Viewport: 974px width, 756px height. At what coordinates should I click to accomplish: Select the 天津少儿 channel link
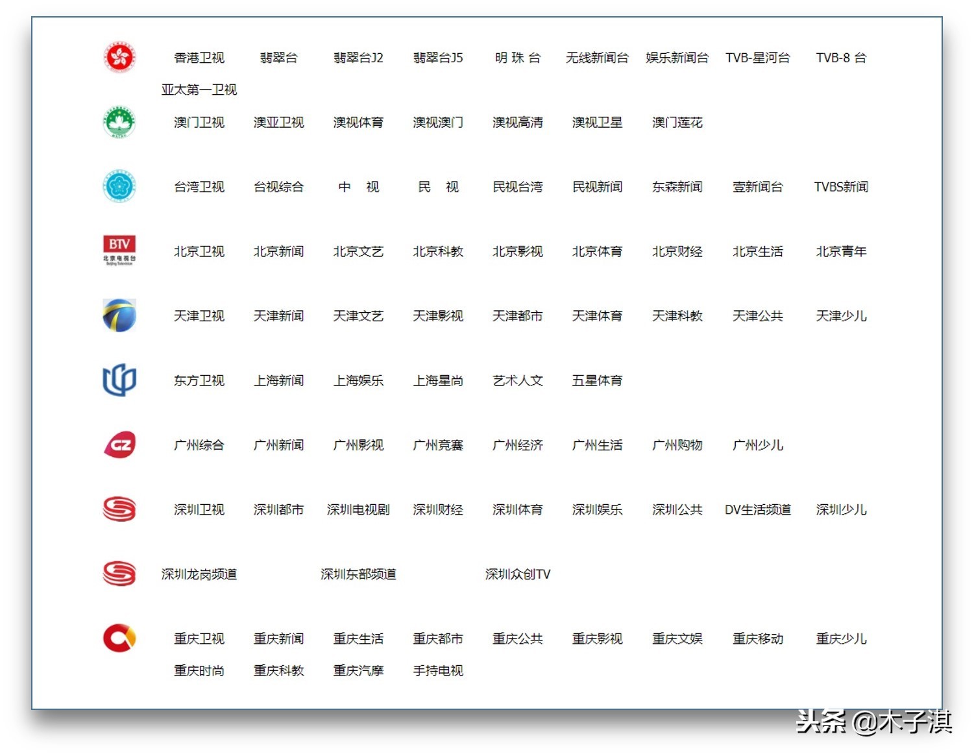840,316
